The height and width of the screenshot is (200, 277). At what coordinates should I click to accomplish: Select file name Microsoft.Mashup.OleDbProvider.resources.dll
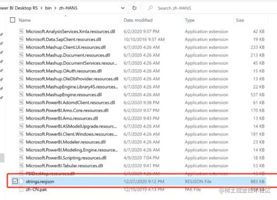[72, 79]
